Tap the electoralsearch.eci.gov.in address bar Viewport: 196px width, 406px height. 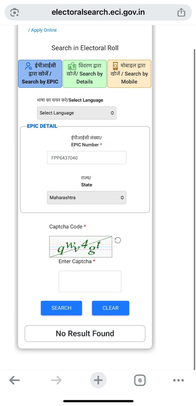pyautogui.click(x=98, y=12)
